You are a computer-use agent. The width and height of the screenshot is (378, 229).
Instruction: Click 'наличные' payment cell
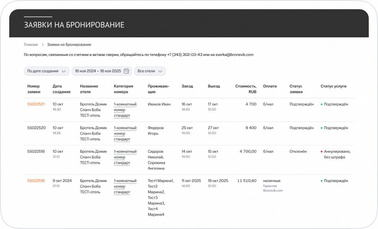272,181
